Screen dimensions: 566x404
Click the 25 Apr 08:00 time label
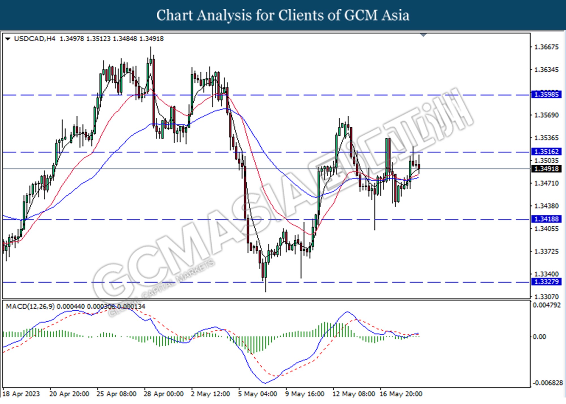[116, 394]
